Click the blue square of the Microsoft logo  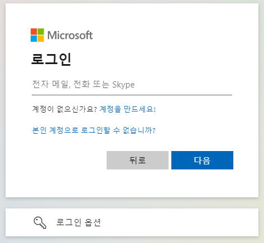(x=34, y=38)
